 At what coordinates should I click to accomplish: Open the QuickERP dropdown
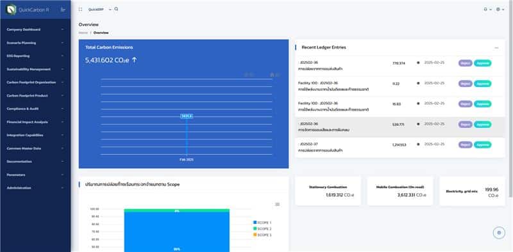pos(100,10)
